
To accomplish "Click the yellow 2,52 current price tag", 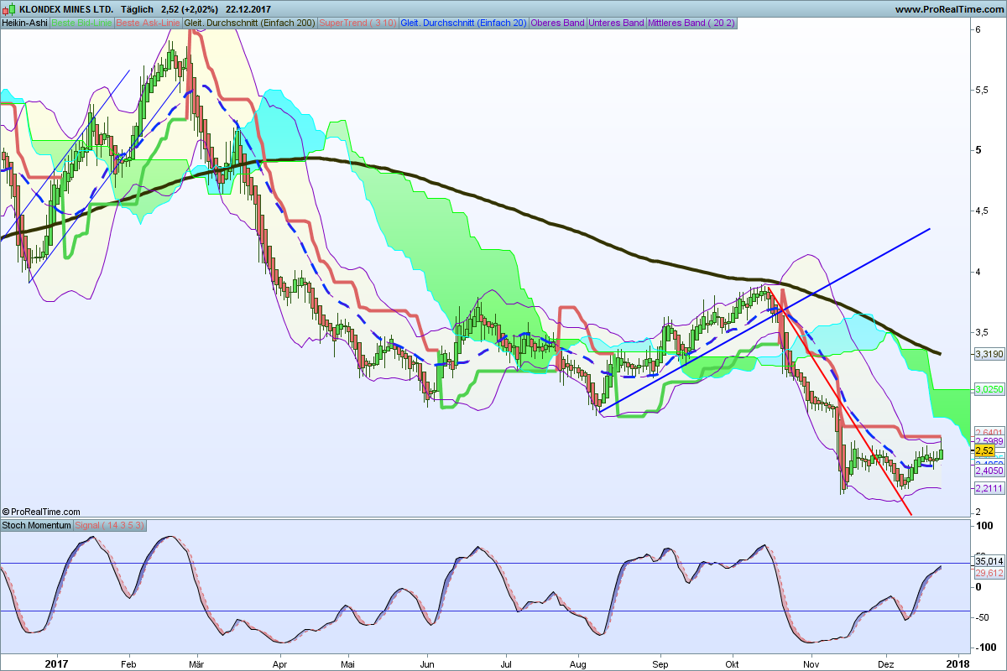I will pyautogui.click(x=984, y=450).
